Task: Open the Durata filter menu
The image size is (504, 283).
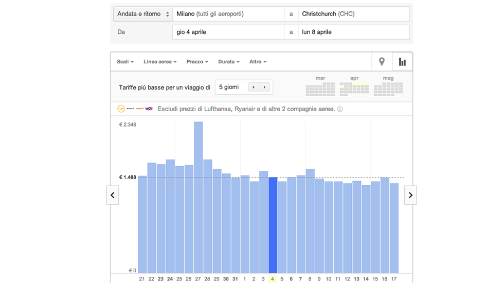Action: tap(229, 62)
